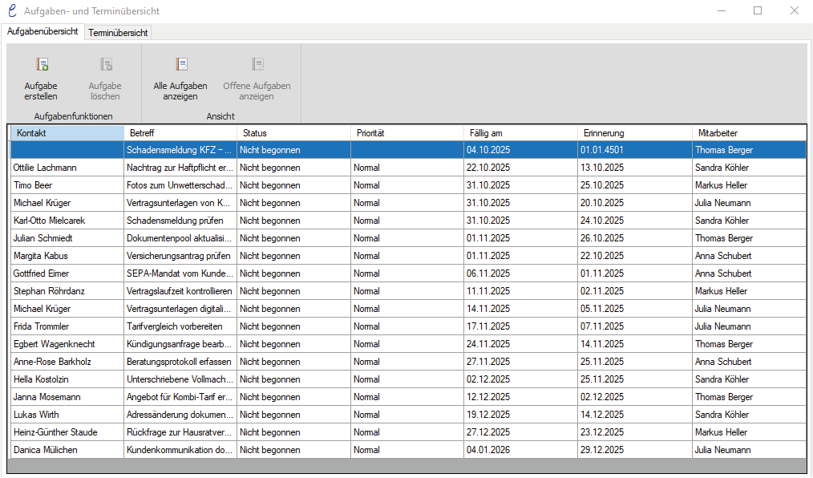
Task: Select Timo Beer's Fotos zum Unwetterschaden task
Action: click(x=180, y=185)
